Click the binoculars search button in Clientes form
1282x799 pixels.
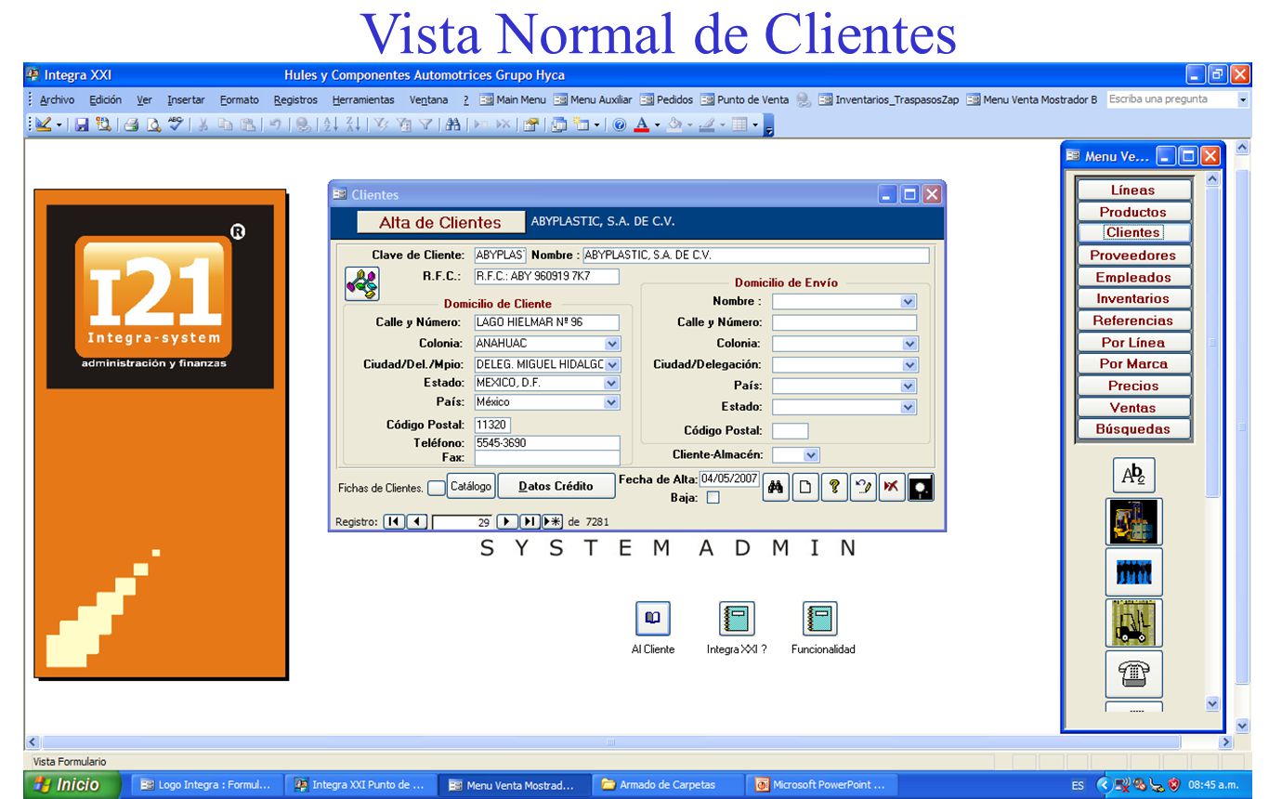[x=775, y=487]
